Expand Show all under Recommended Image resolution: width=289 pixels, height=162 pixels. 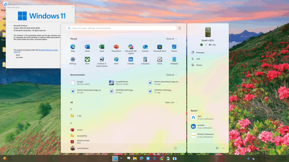[x=171, y=75]
